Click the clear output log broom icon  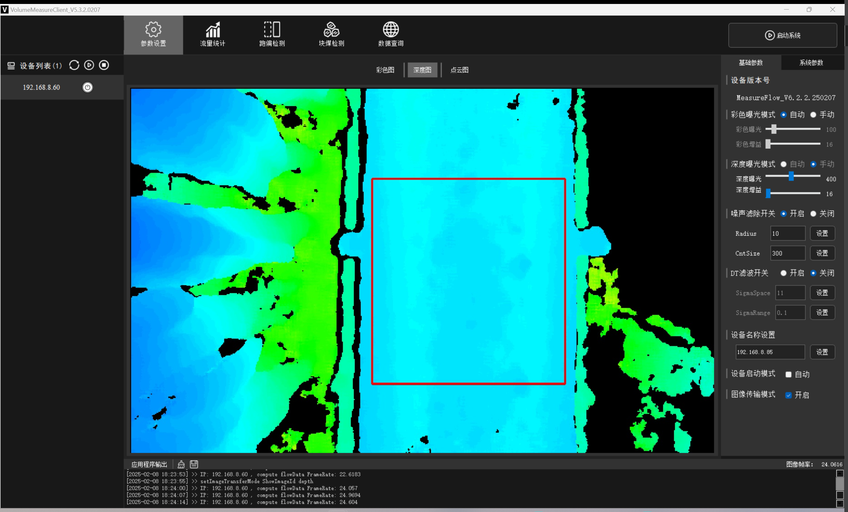[181, 464]
